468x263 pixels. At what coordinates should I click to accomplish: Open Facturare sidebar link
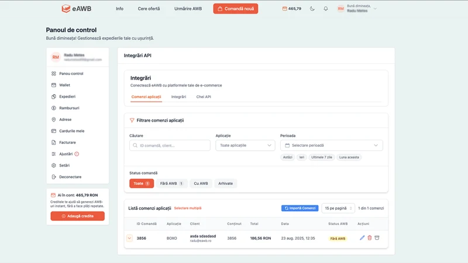coord(67,143)
